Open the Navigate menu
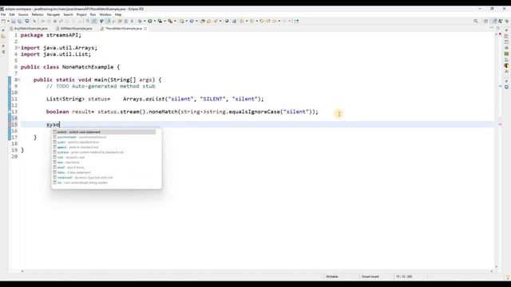The width and height of the screenshot is (511, 287). click(53, 14)
